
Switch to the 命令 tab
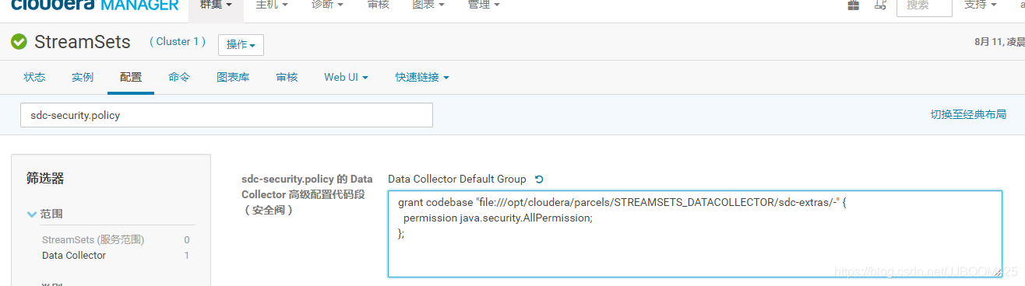tap(179, 77)
